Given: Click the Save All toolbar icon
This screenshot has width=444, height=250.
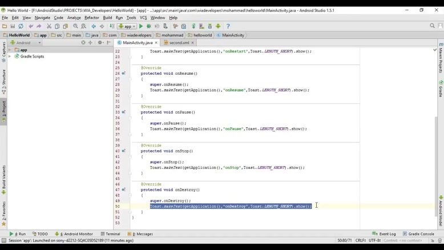Looking at the screenshot, I should [x=13, y=26].
